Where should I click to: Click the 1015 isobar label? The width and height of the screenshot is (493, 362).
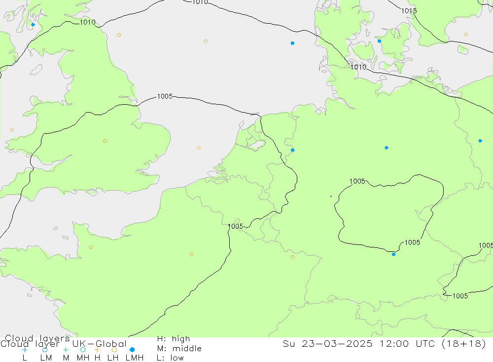pos(409,11)
